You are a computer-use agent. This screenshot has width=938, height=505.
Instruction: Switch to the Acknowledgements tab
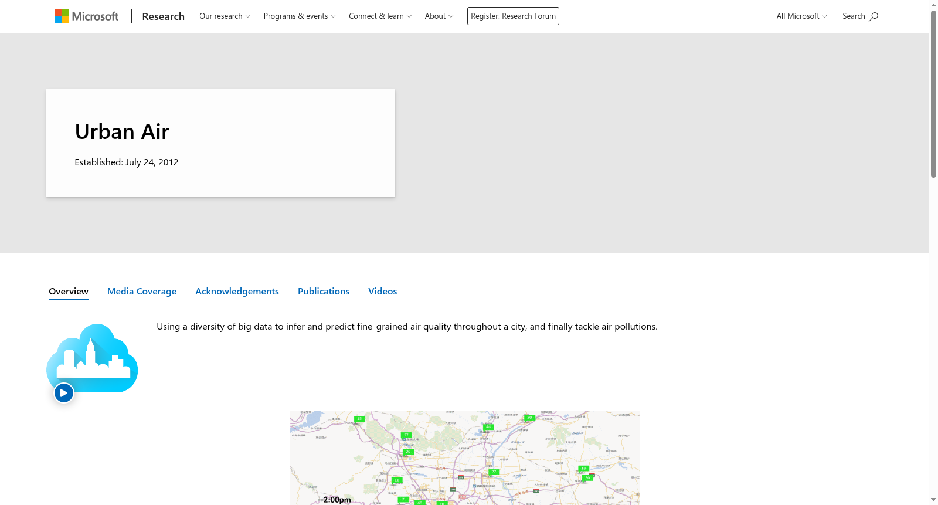point(237,292)
